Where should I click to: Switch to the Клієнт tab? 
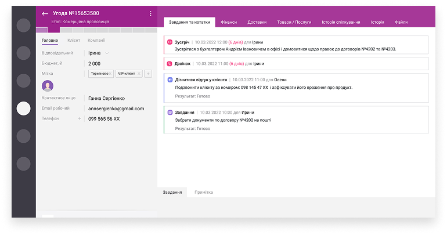[74, 41]
